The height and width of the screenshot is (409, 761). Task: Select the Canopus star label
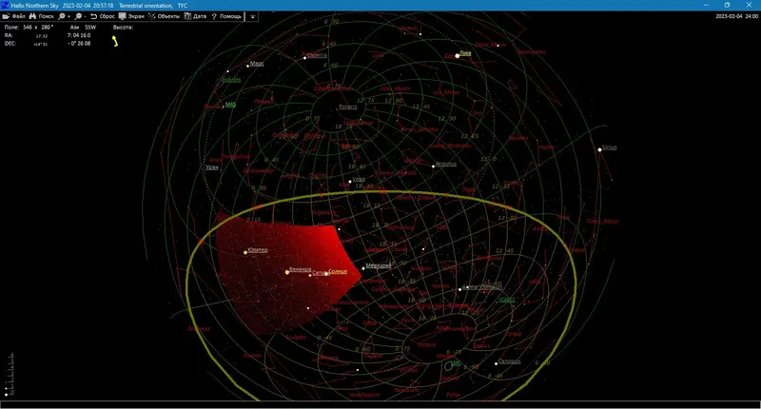point(509,361)
